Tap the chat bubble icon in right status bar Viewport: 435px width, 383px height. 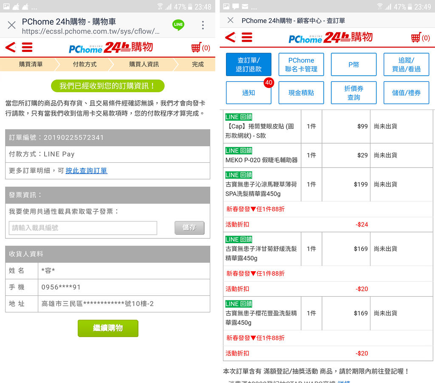pos(235,6)
